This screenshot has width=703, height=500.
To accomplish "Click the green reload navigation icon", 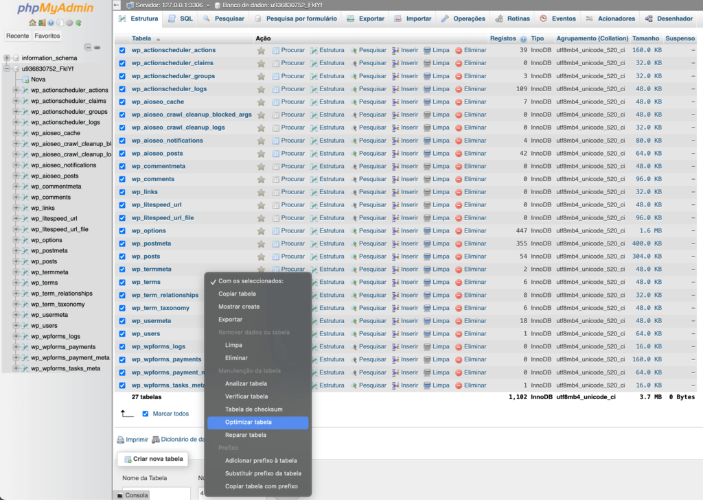I will 78,23.
